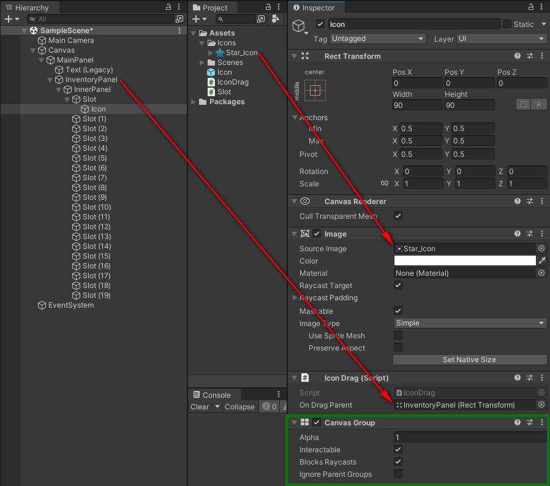
Task: Open the Tag dropdown Untagged
Action: click(378, 39)
